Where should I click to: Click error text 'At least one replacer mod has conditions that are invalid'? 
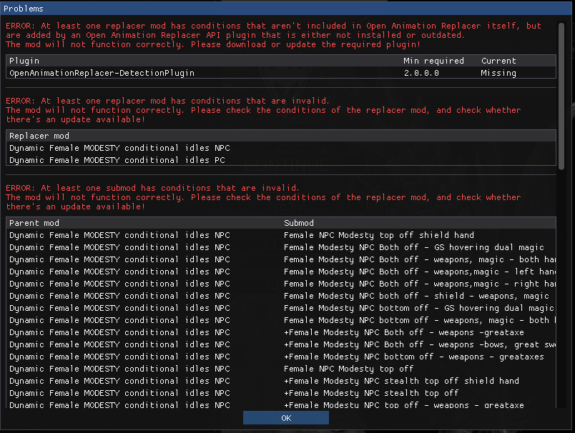point(167,101)
